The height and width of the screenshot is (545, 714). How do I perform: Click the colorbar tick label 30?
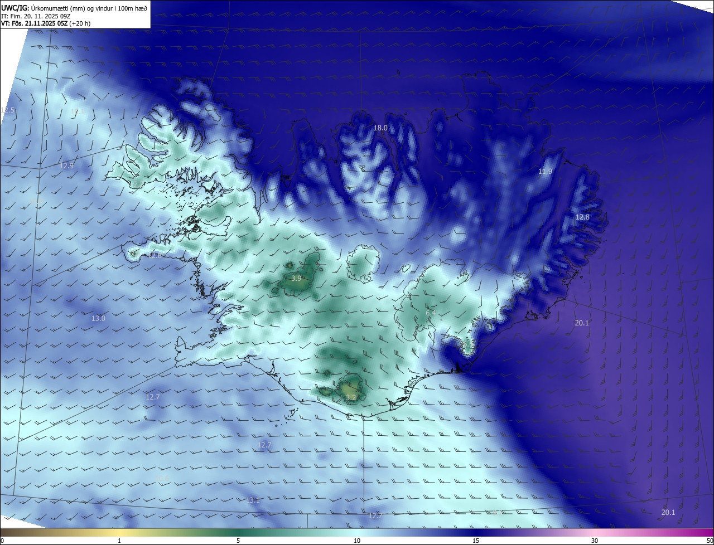tap(595, 541)
